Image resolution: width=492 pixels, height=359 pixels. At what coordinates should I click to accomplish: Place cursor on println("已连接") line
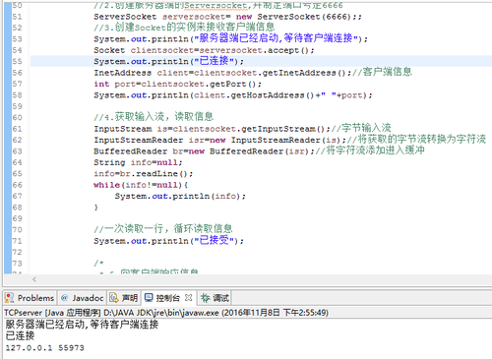[168, 61]
